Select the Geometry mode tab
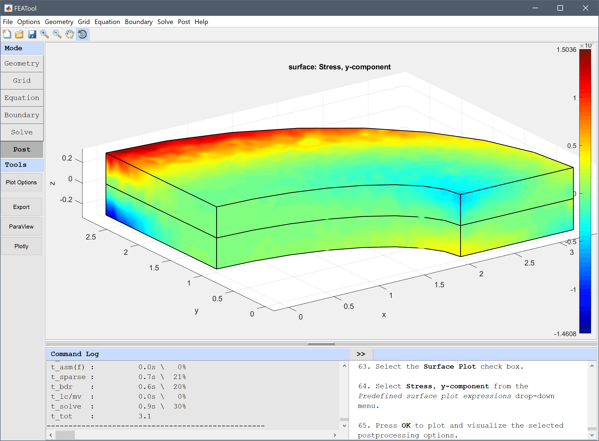 22,63
